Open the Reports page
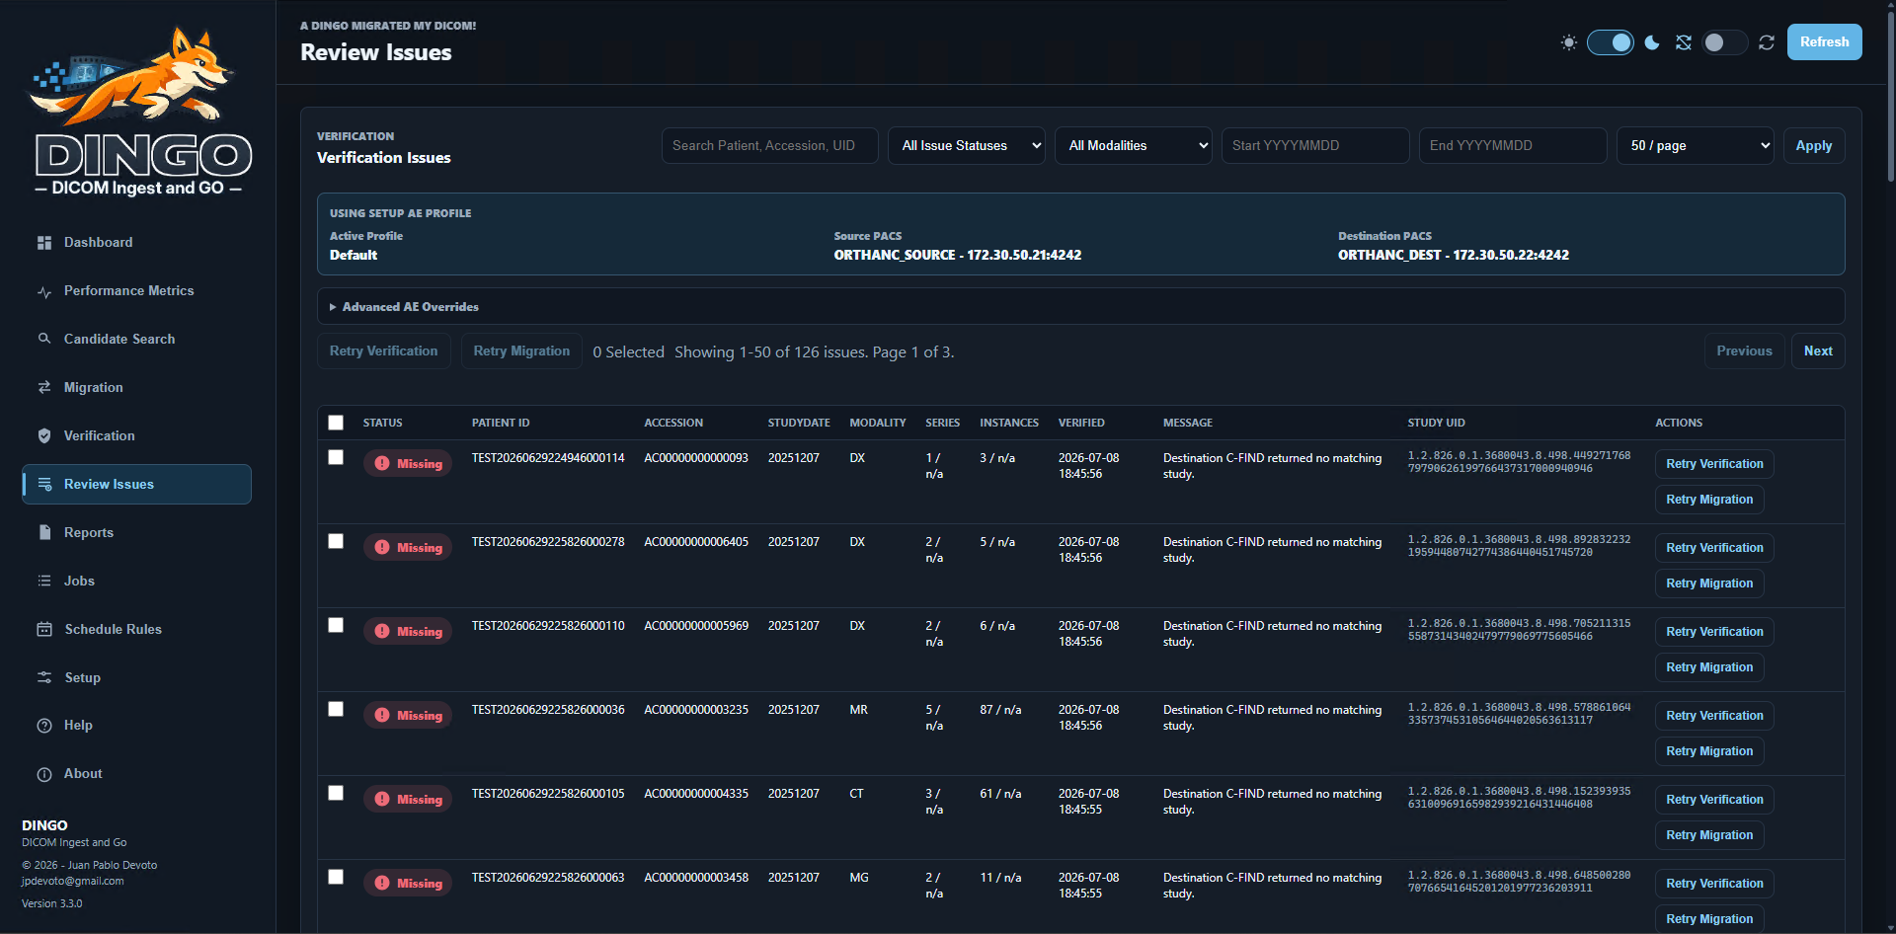This screenshot has height=934, width=1896. click(x=137, y=532)
